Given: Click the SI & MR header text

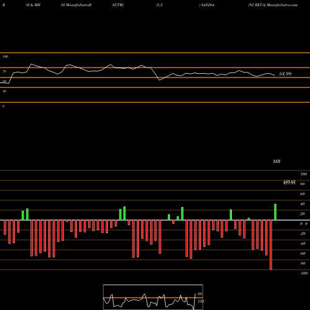Looking at the screenshot, I should [33, 5].
